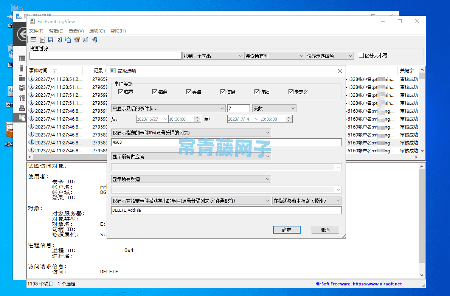Open the 查看(V) menu
This screenshot has height=296, width=450.
76,31
